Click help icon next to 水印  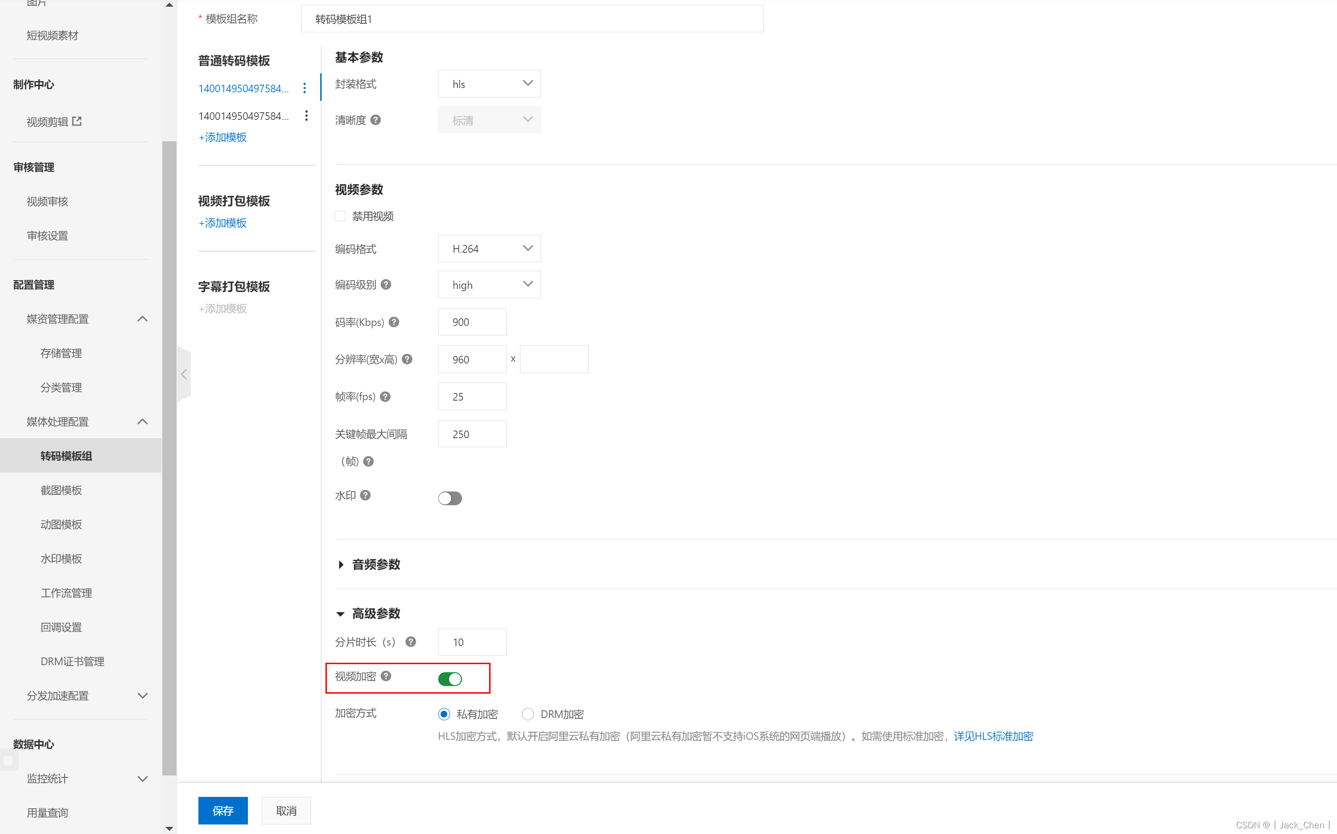coord(365,495)
